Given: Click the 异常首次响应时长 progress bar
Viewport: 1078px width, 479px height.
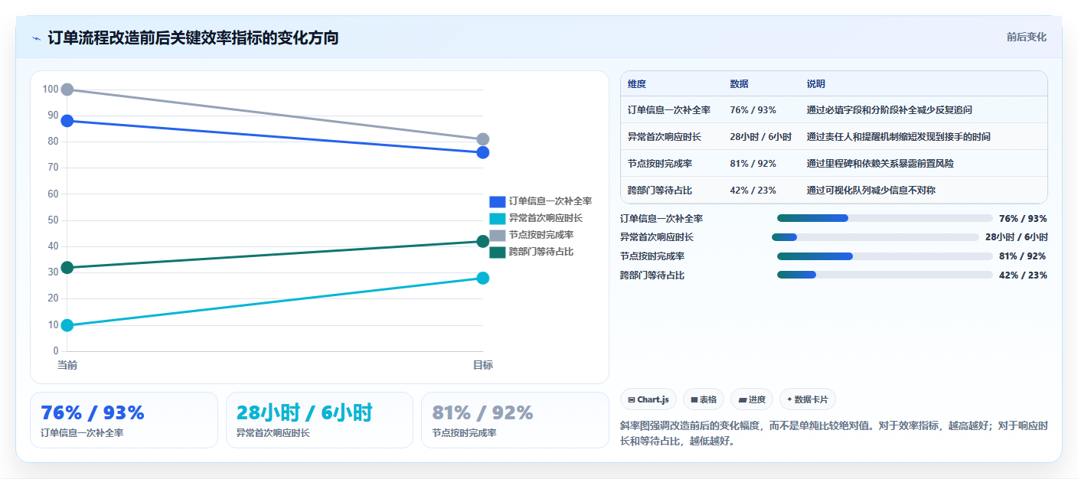Looking at the screenshot, I should (875, 237).
